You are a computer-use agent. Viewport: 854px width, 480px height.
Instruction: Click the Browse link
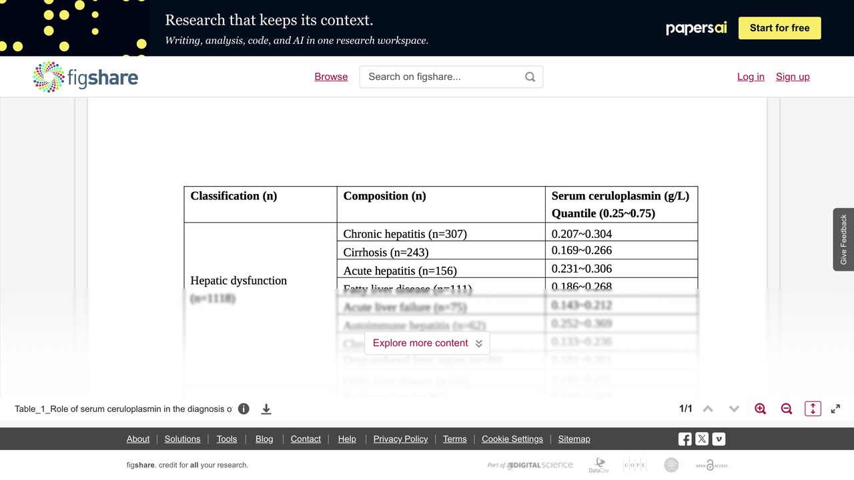[x=331, y=77]
